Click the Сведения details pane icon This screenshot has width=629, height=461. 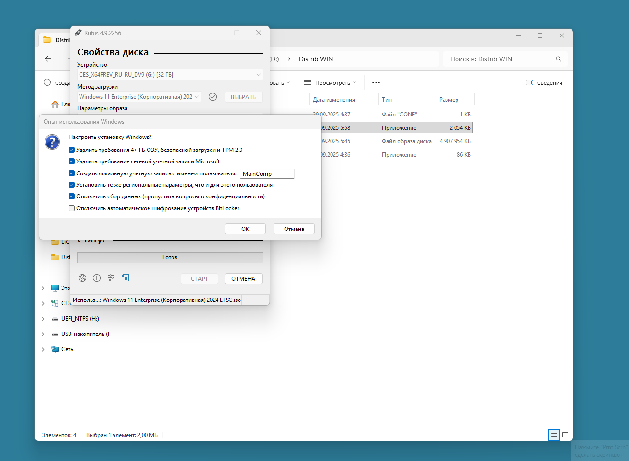(529, 83)
